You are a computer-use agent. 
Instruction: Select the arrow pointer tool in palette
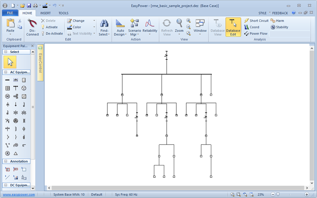(10, 62)
